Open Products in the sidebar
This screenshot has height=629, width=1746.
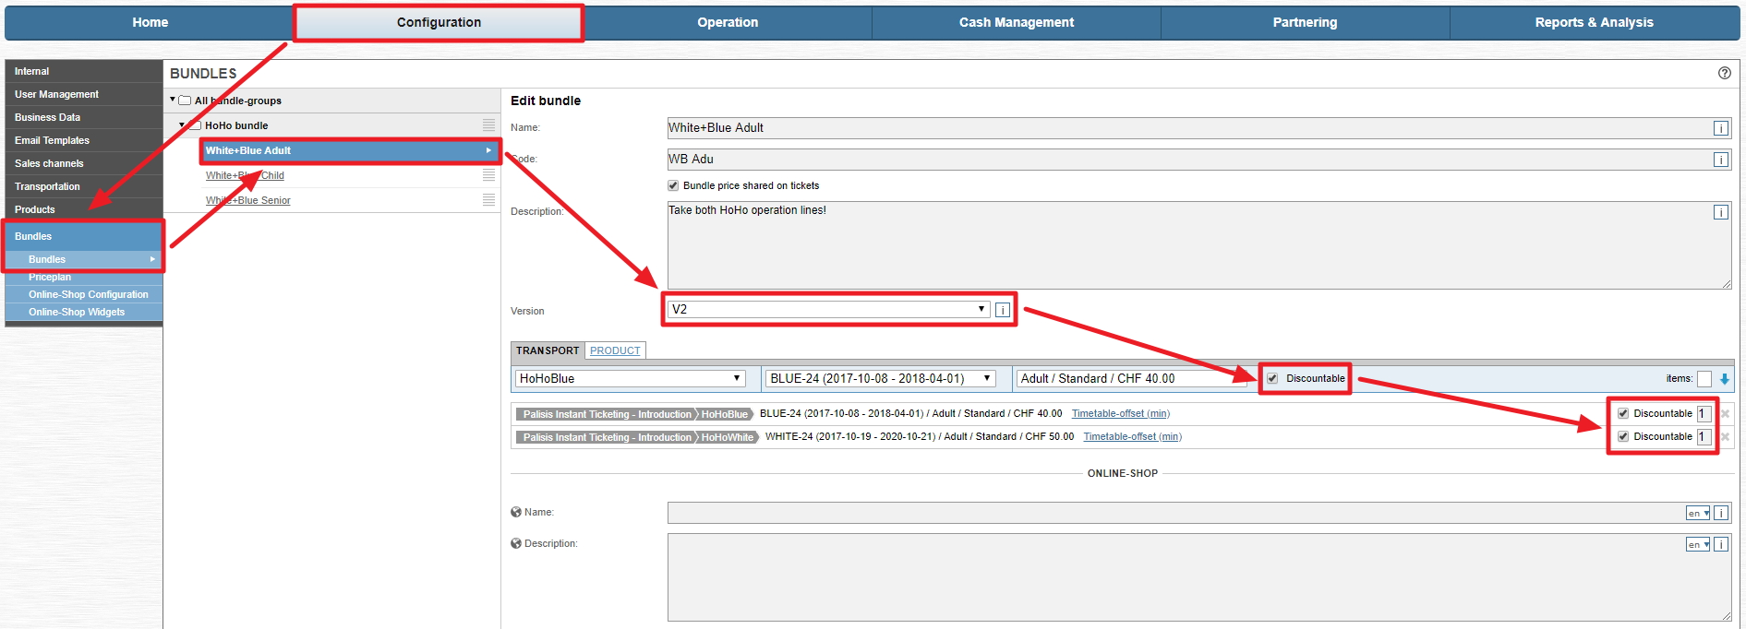(84, 209)
